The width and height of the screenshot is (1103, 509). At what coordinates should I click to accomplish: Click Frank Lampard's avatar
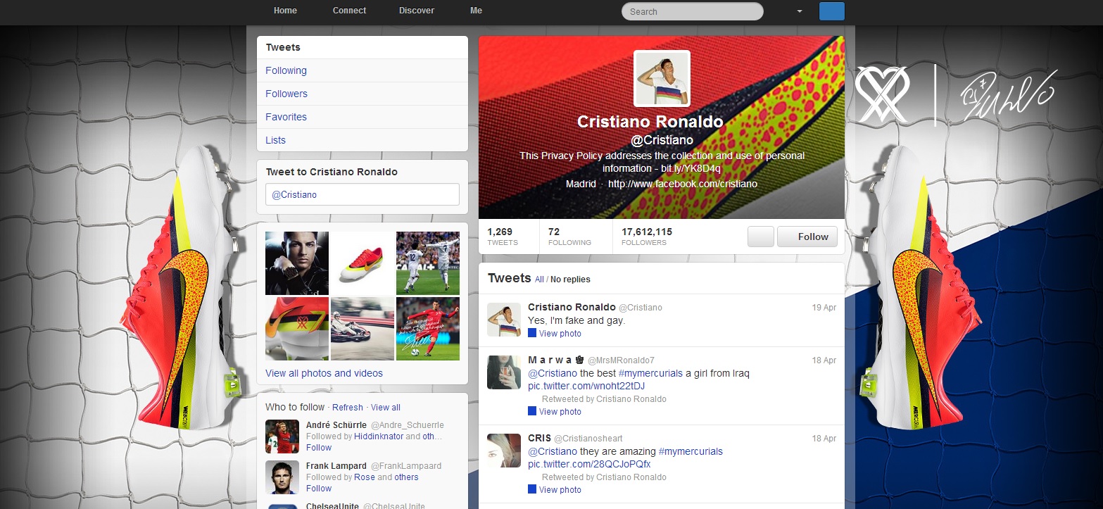point(282,477)
